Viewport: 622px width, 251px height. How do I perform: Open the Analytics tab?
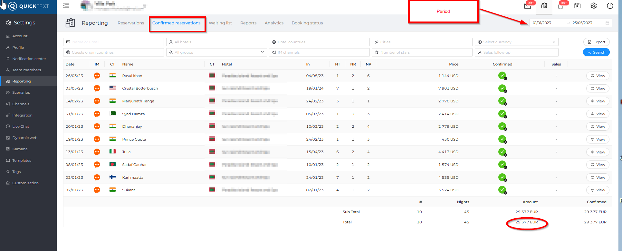(274, 23)
